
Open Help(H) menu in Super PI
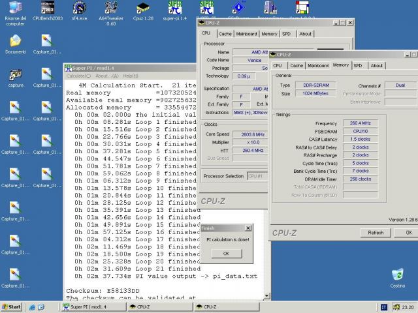click(x=131, y=76)
